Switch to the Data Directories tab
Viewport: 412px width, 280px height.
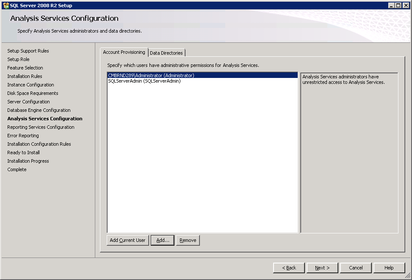click(166, 53)
